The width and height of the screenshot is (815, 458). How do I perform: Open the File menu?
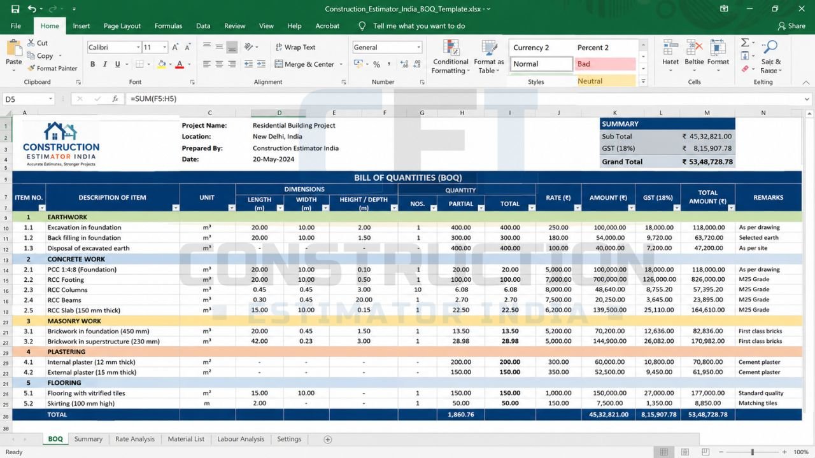[x=16, y=26]
